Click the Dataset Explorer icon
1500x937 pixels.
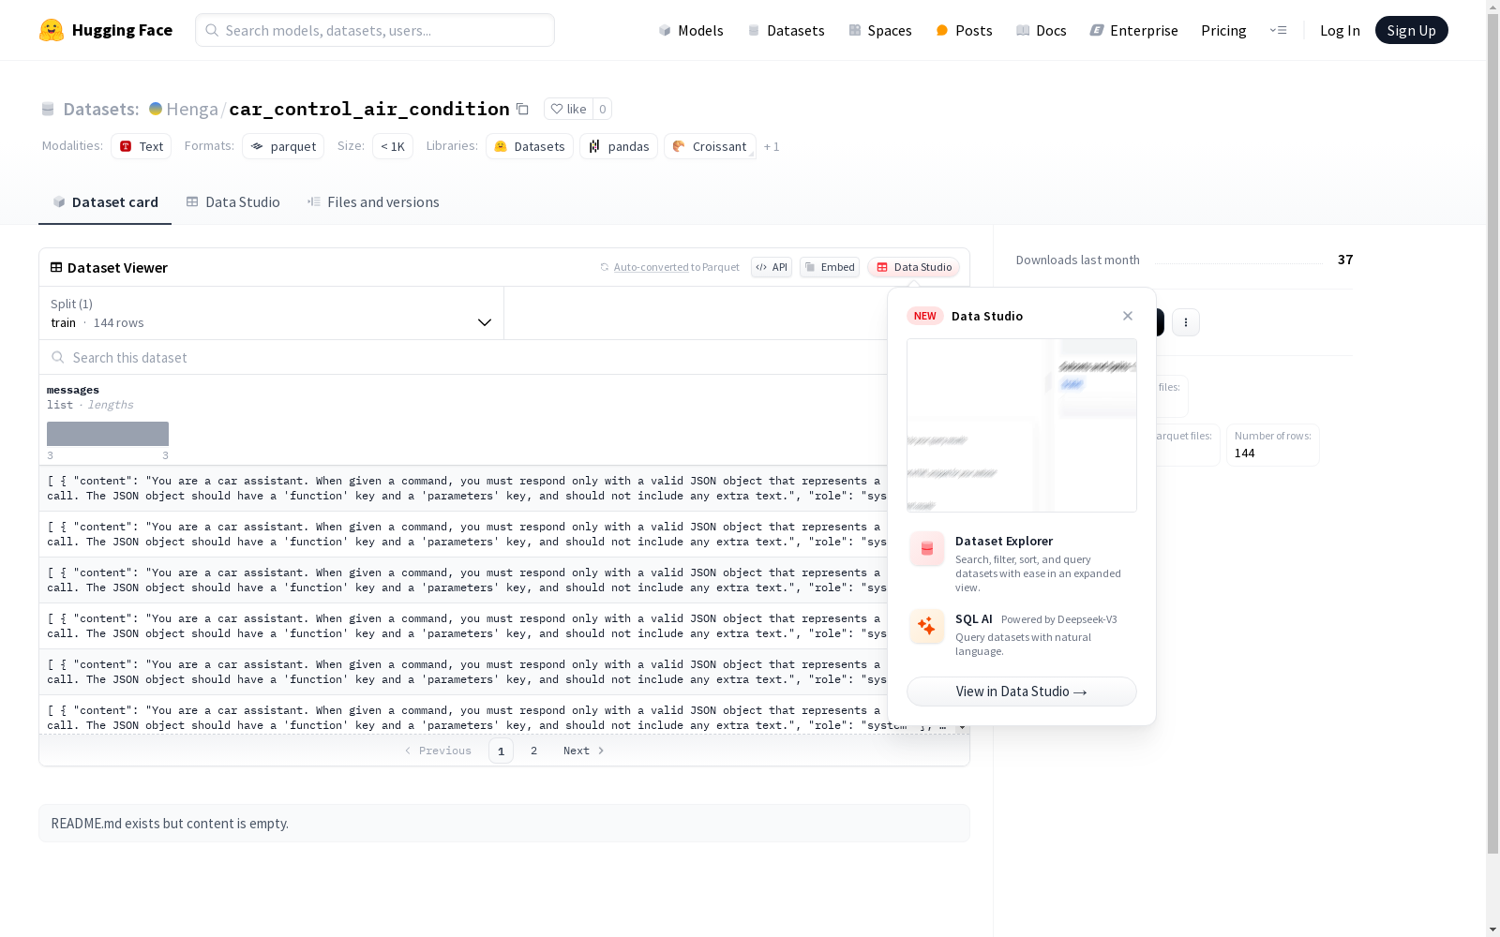[927, 549]
